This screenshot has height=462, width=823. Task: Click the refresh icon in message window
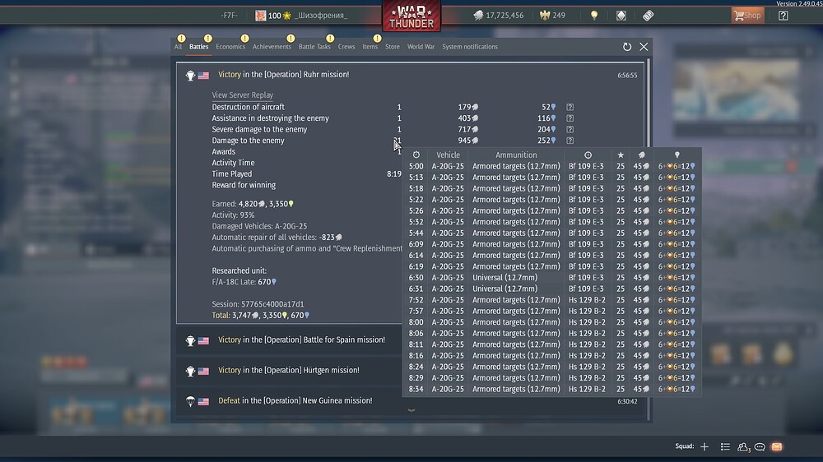click(x=627, y=48)
